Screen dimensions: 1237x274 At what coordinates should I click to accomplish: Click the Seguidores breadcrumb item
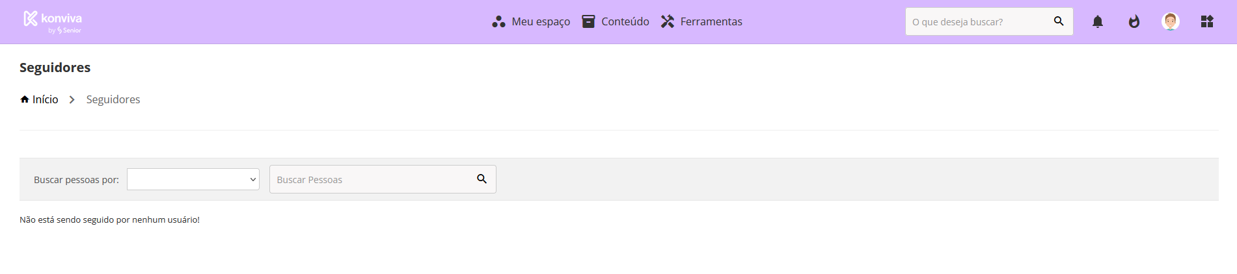[113, 99]
